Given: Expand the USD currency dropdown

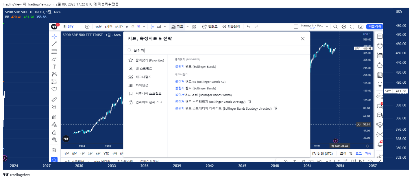Looking at the screenshot, I should pos(366,34).
